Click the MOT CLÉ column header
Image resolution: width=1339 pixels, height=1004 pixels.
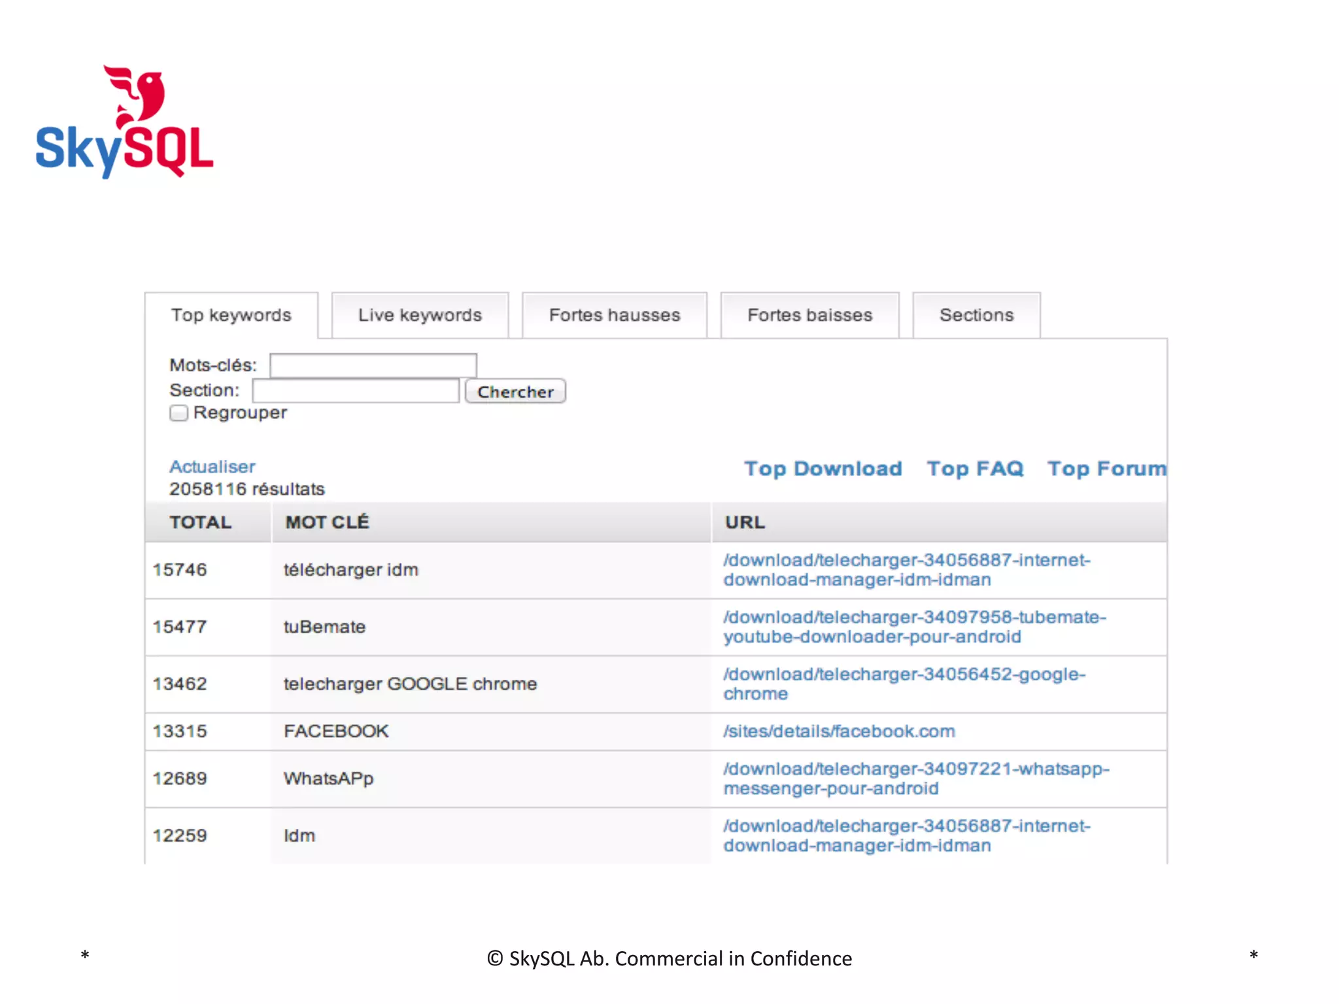327,522
